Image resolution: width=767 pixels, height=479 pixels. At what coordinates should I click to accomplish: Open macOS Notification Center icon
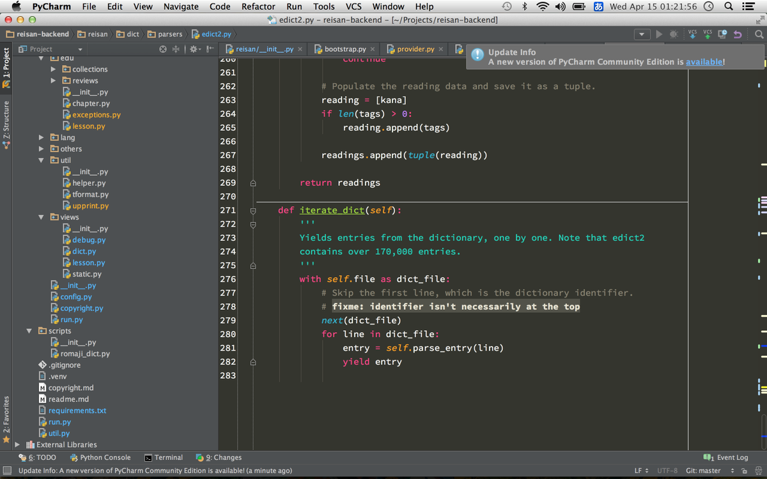point(748,6)
